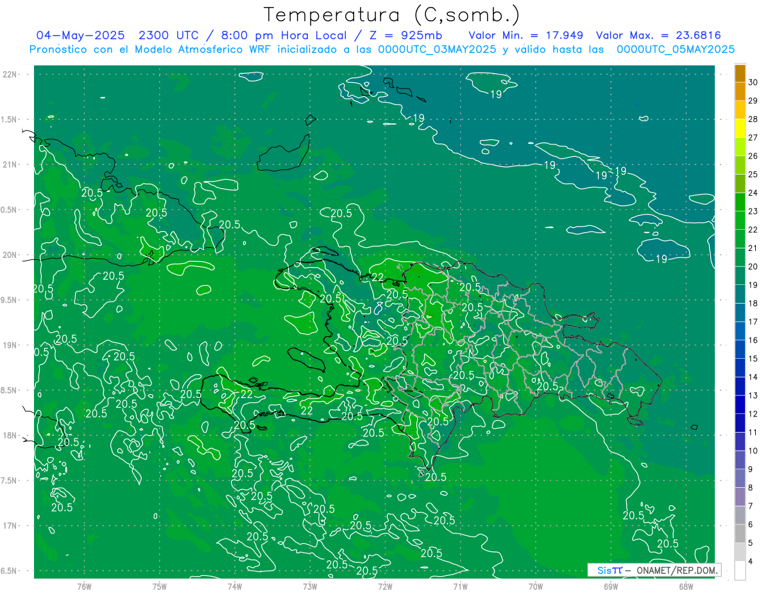The height and width of the screenshot is (595, 770).
Task: Click the '18N' latitude label
Action: click(x=10, y=435)
